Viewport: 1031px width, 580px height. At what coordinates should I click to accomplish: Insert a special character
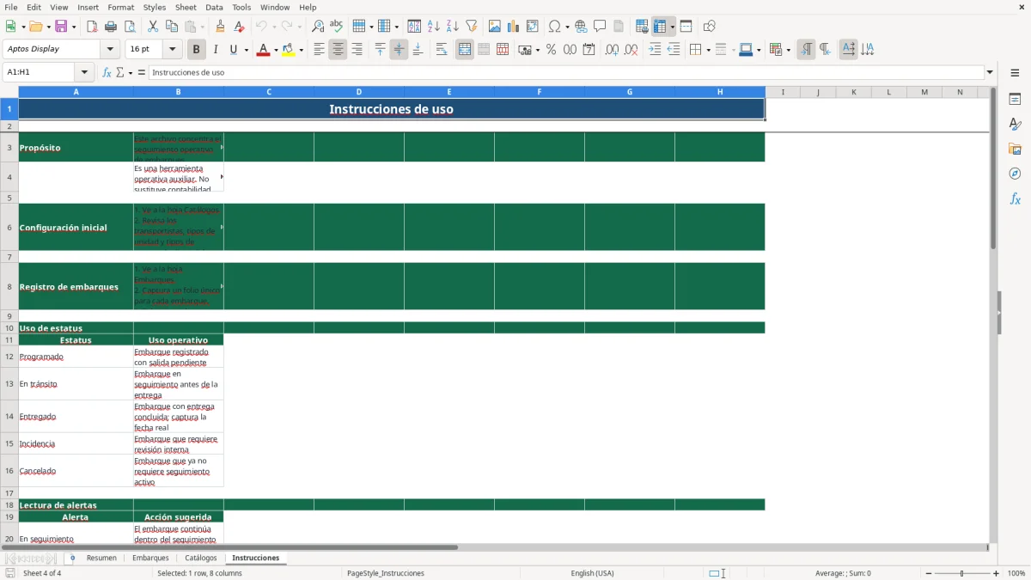point(555,27)
